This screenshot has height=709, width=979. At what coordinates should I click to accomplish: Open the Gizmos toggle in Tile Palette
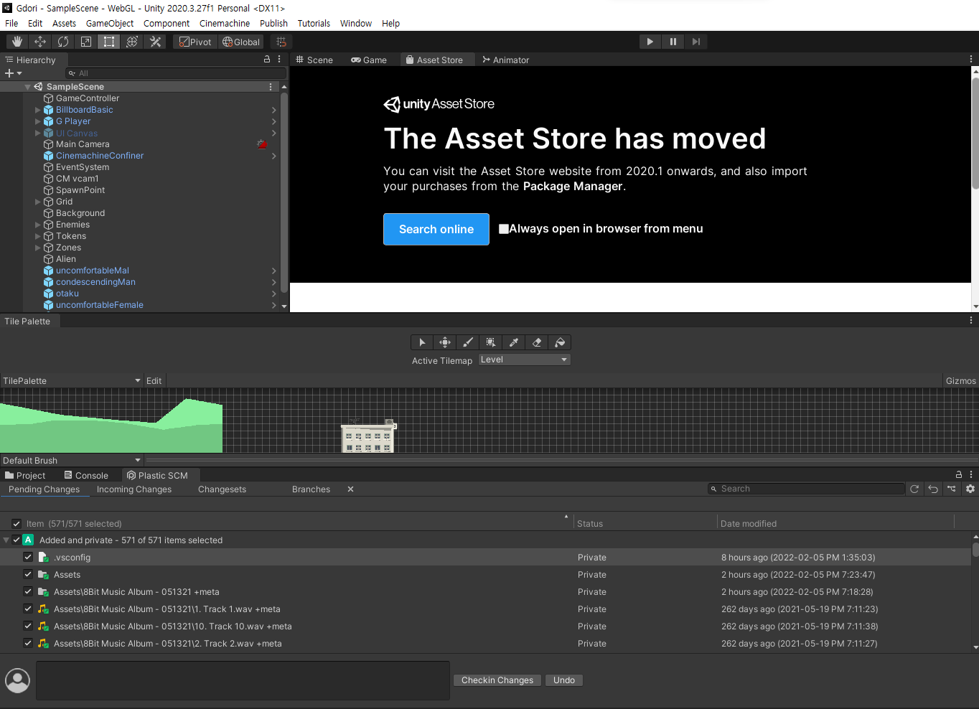(960, 380)
